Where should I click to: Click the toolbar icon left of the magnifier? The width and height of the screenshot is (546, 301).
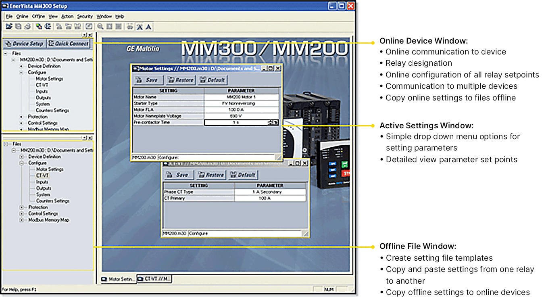pyautogui.click(x=89, y=27)
